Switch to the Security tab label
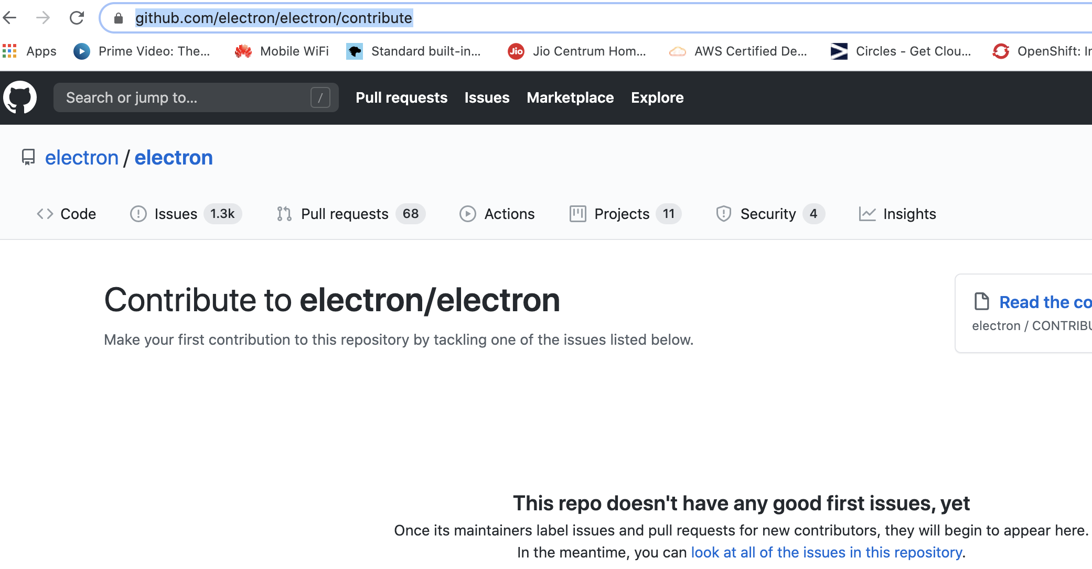Screen dimensions: 1092x569 [768, 214]
